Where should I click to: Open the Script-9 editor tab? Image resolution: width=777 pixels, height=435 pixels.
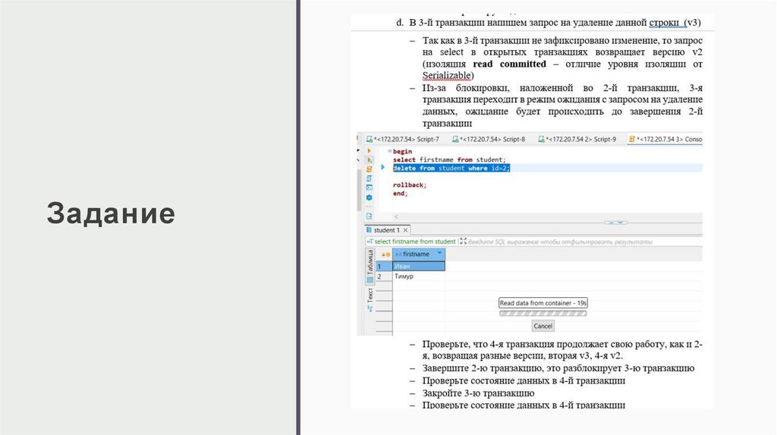pos(578,139)
